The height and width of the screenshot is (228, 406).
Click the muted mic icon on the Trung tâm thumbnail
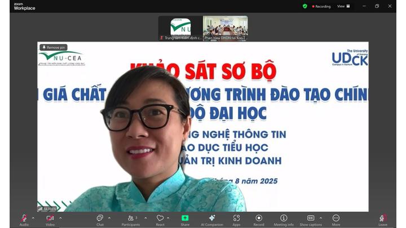click(x=162, y=38)
